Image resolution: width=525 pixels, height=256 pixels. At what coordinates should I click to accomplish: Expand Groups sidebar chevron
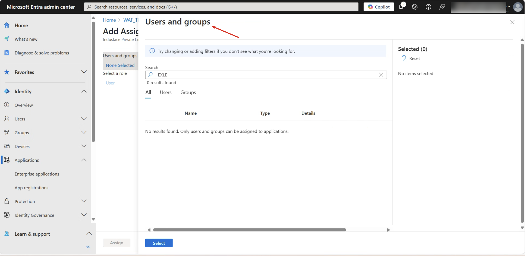point(84,132)
